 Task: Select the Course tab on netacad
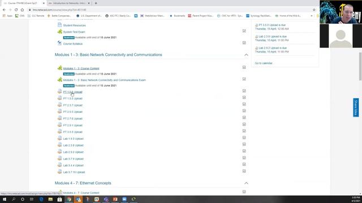pos(23,3)
